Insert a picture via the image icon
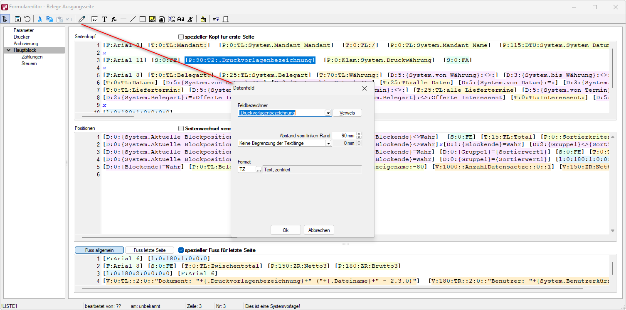 152,19
